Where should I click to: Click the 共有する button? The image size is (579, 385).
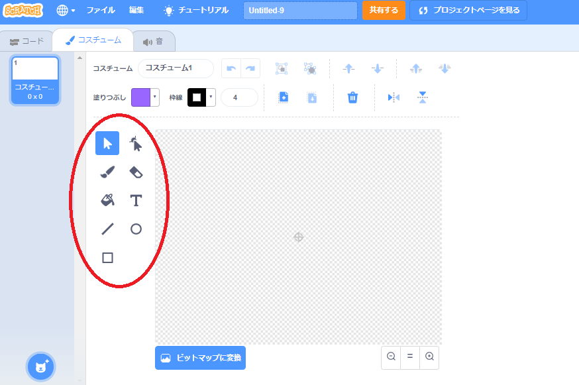(384, 11)
